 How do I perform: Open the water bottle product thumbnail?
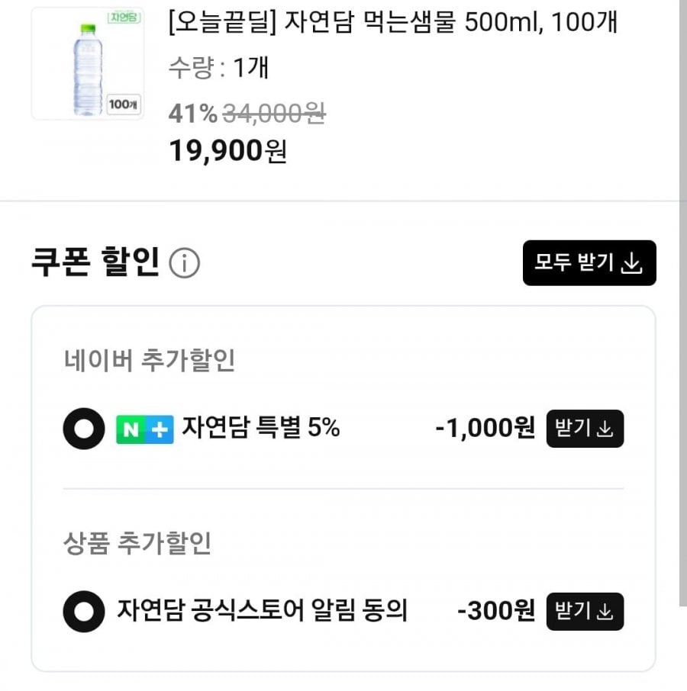pos(88,63)
